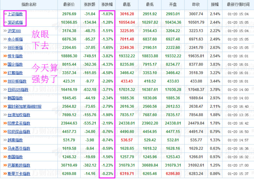Sort by the 最新价 column header

(x=69, y=5)
